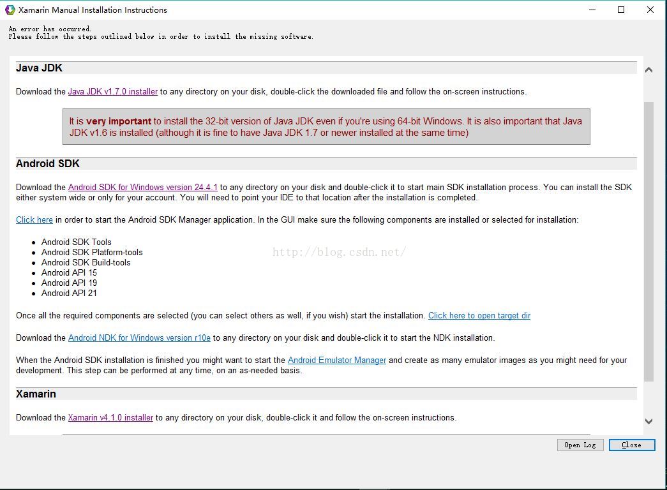Open Android NDK for Windows version r10e link
Image resolution: width=667 pixels, height=490 pixels.
tap(139, 338)
